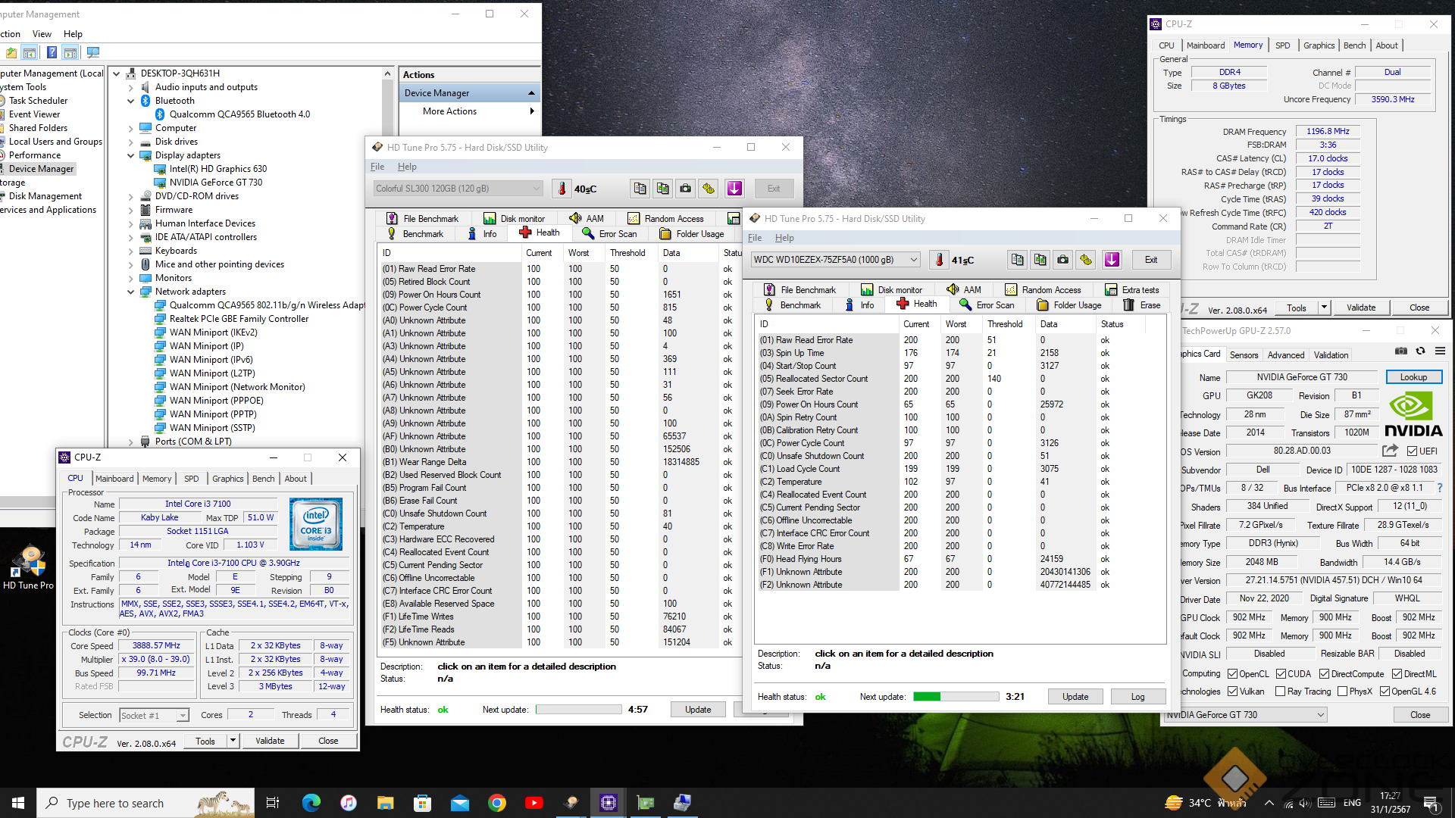The width and height of the screenshot is (1455, 818).
Task: Toggle the PhysX checkbox in GPU-Z
Action: point(1342,692)
